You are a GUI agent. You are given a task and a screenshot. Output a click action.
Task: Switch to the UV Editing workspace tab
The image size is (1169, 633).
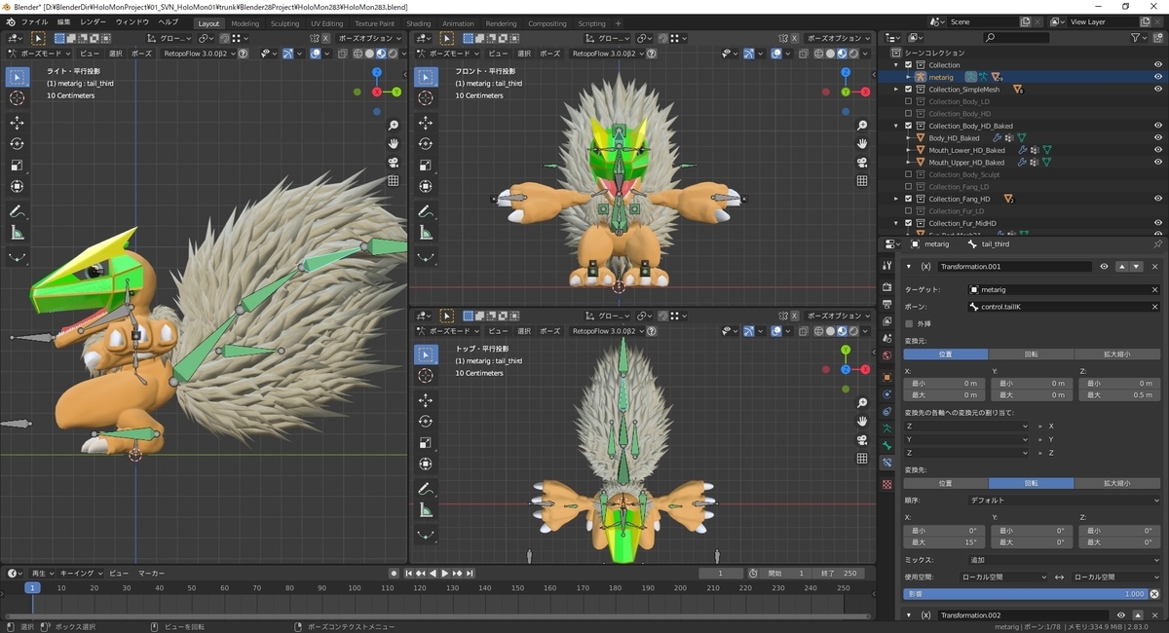(x=326, y=23)
